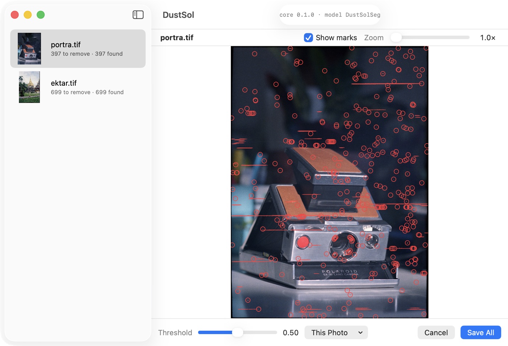
Task: Click the ektar.tif file name
Action: (x=64, y=83)
